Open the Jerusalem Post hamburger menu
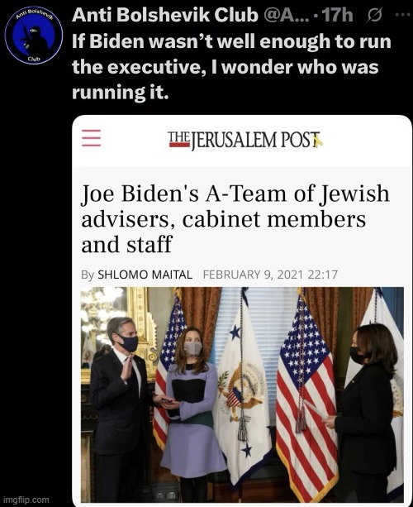 (x=91, y=138)
